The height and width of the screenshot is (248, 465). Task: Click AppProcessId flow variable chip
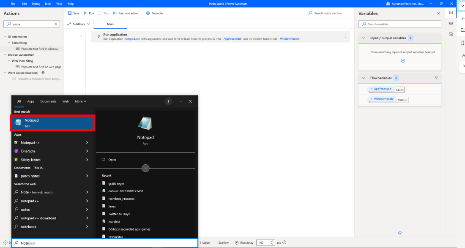click(380, 89)
